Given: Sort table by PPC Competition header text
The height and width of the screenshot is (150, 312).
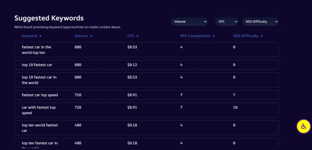Looking at the screenshot, I should point(195,36).
